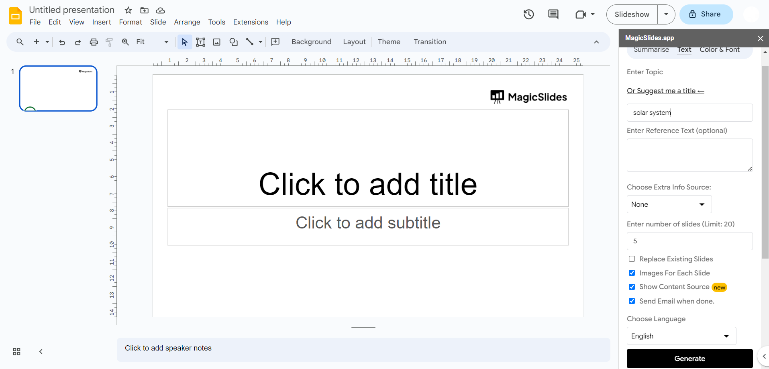Click the insert image icon
This screenshot has width=769, height=369.
[217, 42]
